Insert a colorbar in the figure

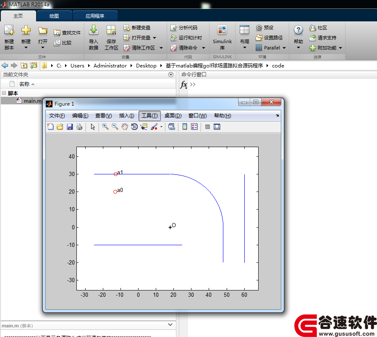click(185, 127)
